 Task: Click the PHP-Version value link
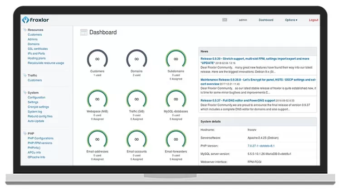coord(261,146)
